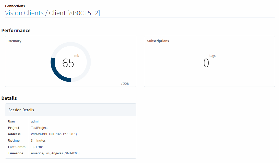
Task: Select the TestProject project value
Action: click(39, 128)
